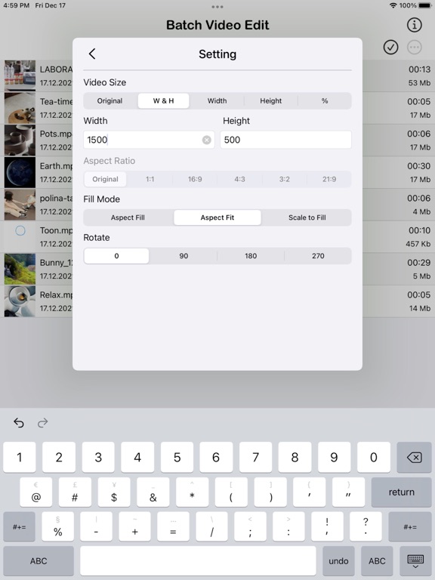Tap the polina video thumbnail
Screen dimensions: 435x580
click(x=20, y=204)
